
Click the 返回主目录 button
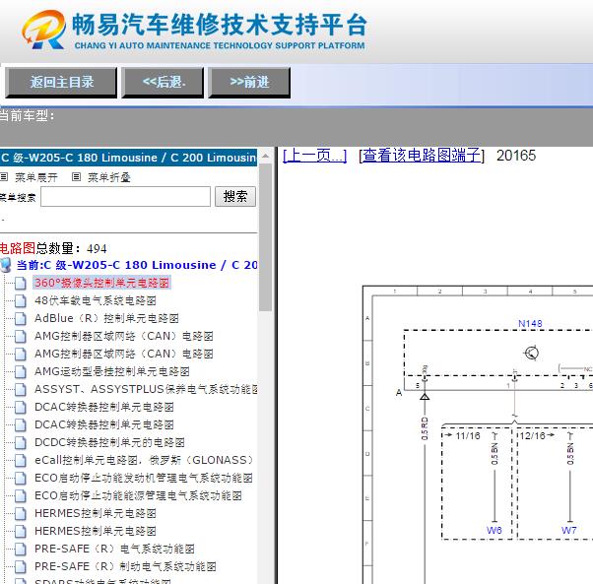pyautogui.click(x=61, y=83)
